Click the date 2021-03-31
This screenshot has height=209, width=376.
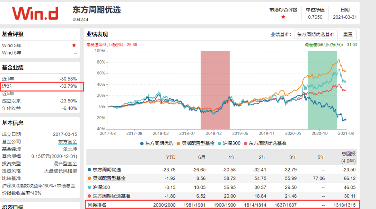[345, 17]
